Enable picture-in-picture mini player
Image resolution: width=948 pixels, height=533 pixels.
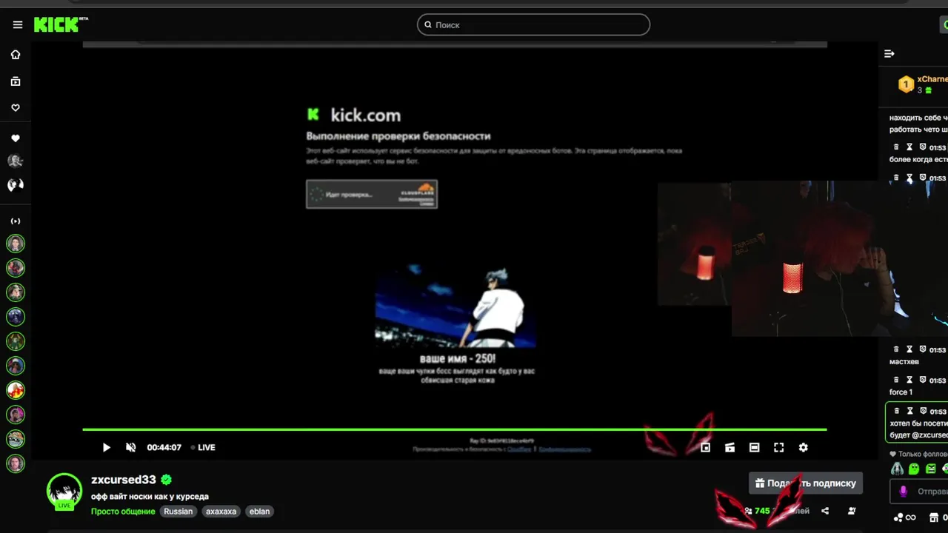pos(706,447)
